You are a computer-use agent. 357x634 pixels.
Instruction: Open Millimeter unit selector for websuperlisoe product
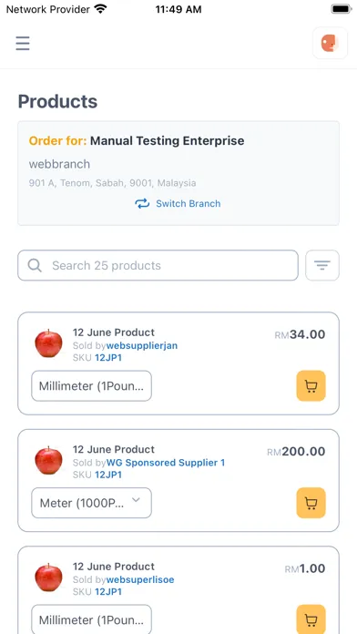tap(91, 619)
